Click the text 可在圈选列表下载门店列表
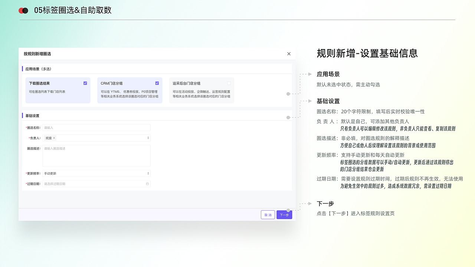 coord(47,92)
